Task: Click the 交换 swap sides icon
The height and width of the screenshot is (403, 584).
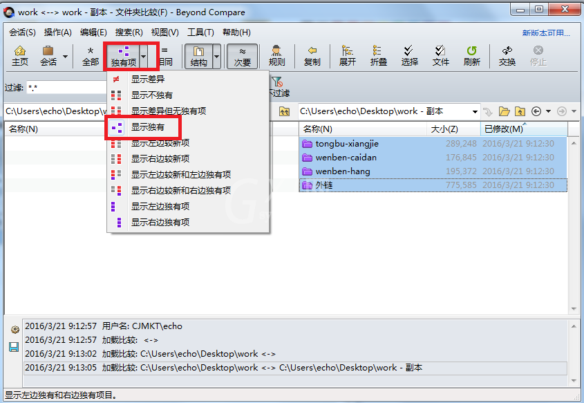Action: coord(507,56)
